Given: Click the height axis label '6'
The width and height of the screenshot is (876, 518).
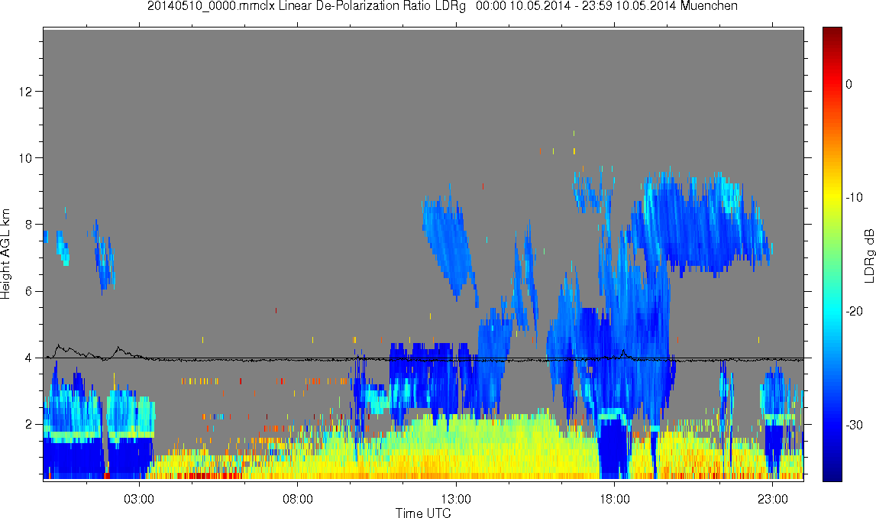Looking at the screenshot, I should (x=30, y=291).
